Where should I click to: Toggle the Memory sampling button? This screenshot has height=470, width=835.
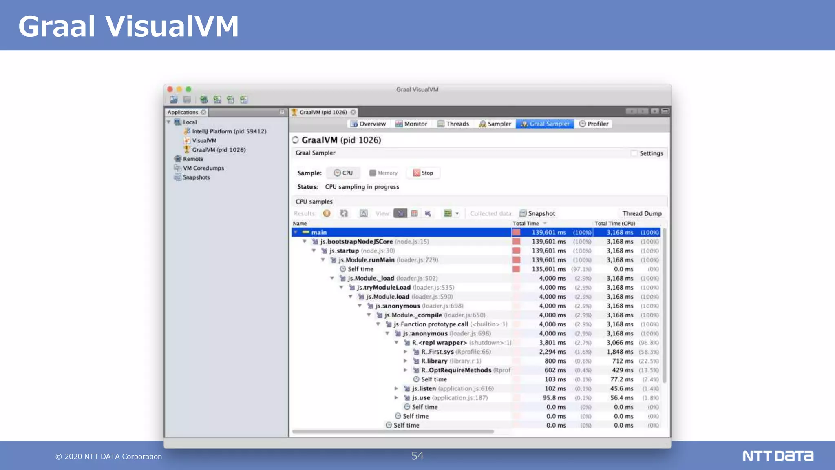[x=383, y=173]
